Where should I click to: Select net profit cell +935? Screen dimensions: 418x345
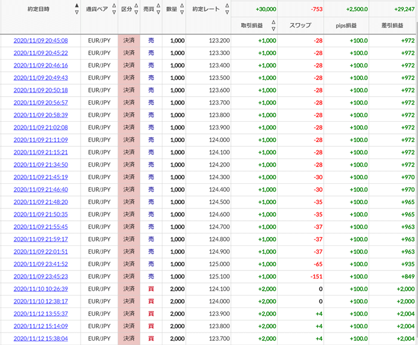[408, 264]
